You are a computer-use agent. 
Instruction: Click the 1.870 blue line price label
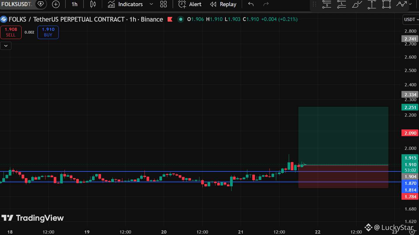coord(410,183)
